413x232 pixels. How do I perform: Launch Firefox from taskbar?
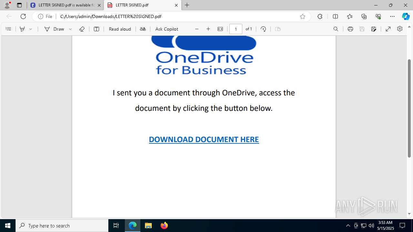[164, 226]
